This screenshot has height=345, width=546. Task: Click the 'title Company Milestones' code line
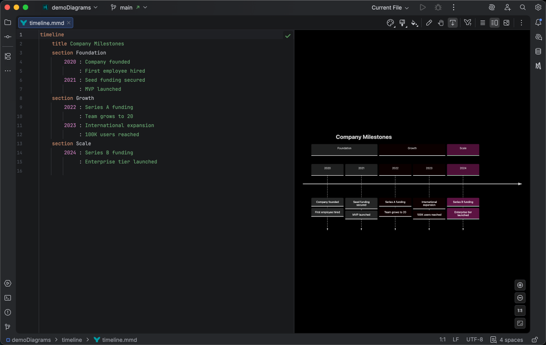(88, 44)
